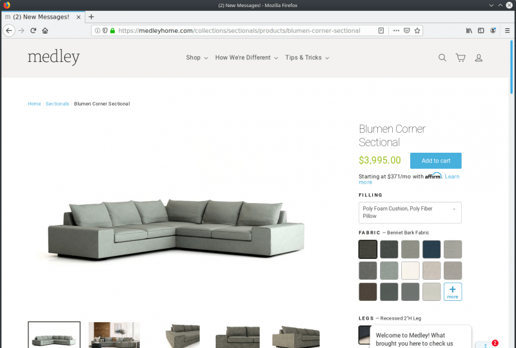This screenshot has width=516, height=348.
Task: Expand Tips & Tricks navigation menu
Action: (x=307, y=57)
